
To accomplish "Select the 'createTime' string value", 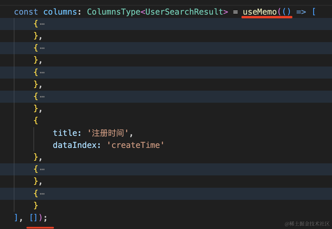I will 135,145.
